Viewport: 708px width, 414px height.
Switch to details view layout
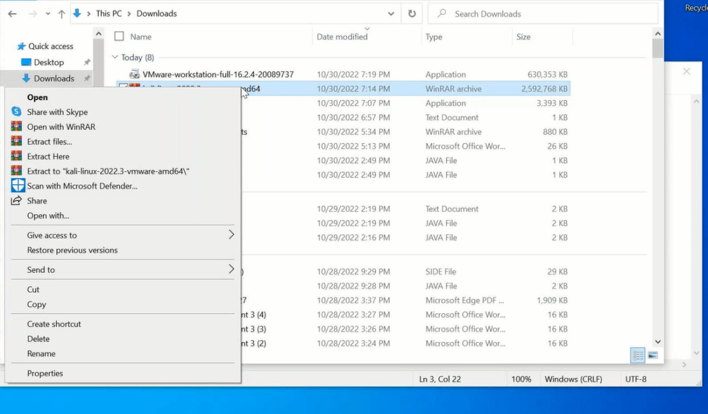(x=637, y=355)
